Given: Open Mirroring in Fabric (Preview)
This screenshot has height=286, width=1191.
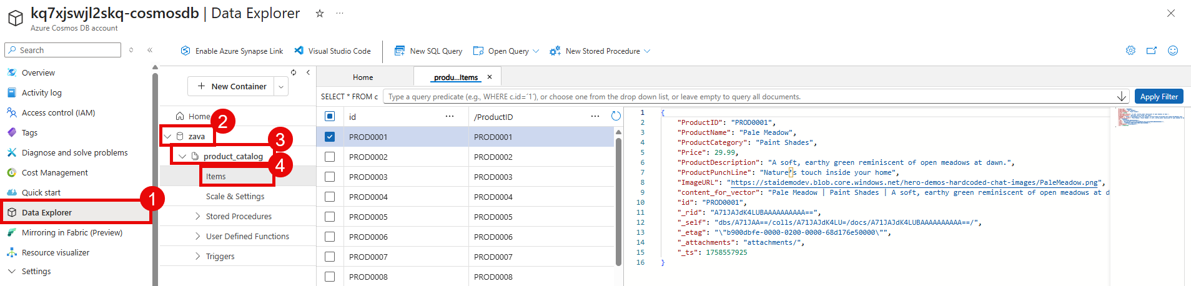Looking at the screenshot, I should pos(72,232).
